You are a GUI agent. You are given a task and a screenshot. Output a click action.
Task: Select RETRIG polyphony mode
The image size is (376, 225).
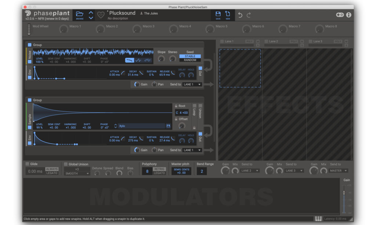[159, 169]
